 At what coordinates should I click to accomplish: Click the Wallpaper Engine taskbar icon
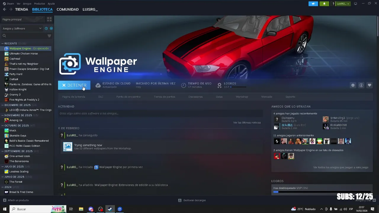[120, 209]
